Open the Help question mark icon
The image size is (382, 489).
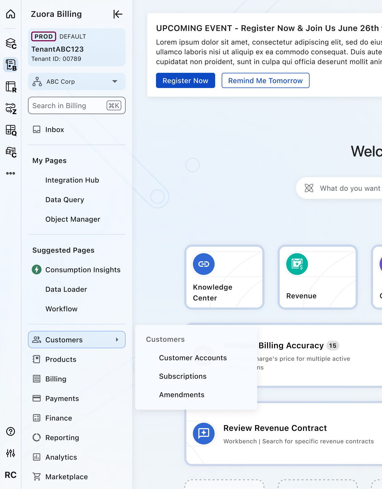11,431
